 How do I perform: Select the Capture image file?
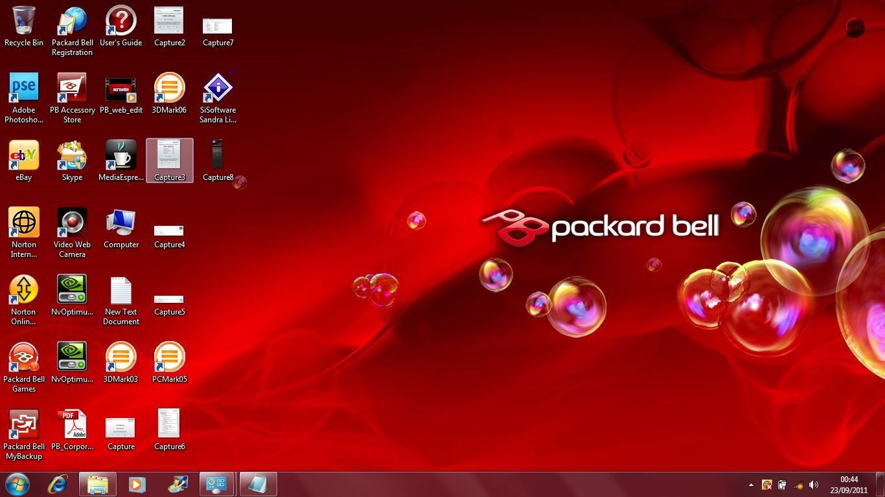[x=121, y=434]
